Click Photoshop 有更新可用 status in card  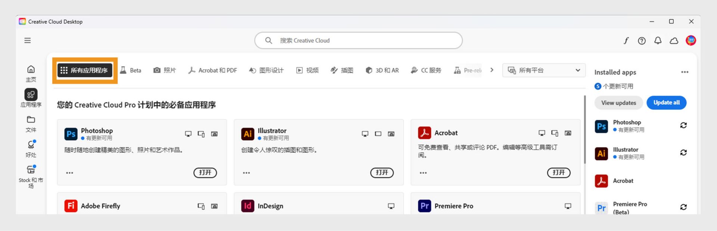pos(97,138)
